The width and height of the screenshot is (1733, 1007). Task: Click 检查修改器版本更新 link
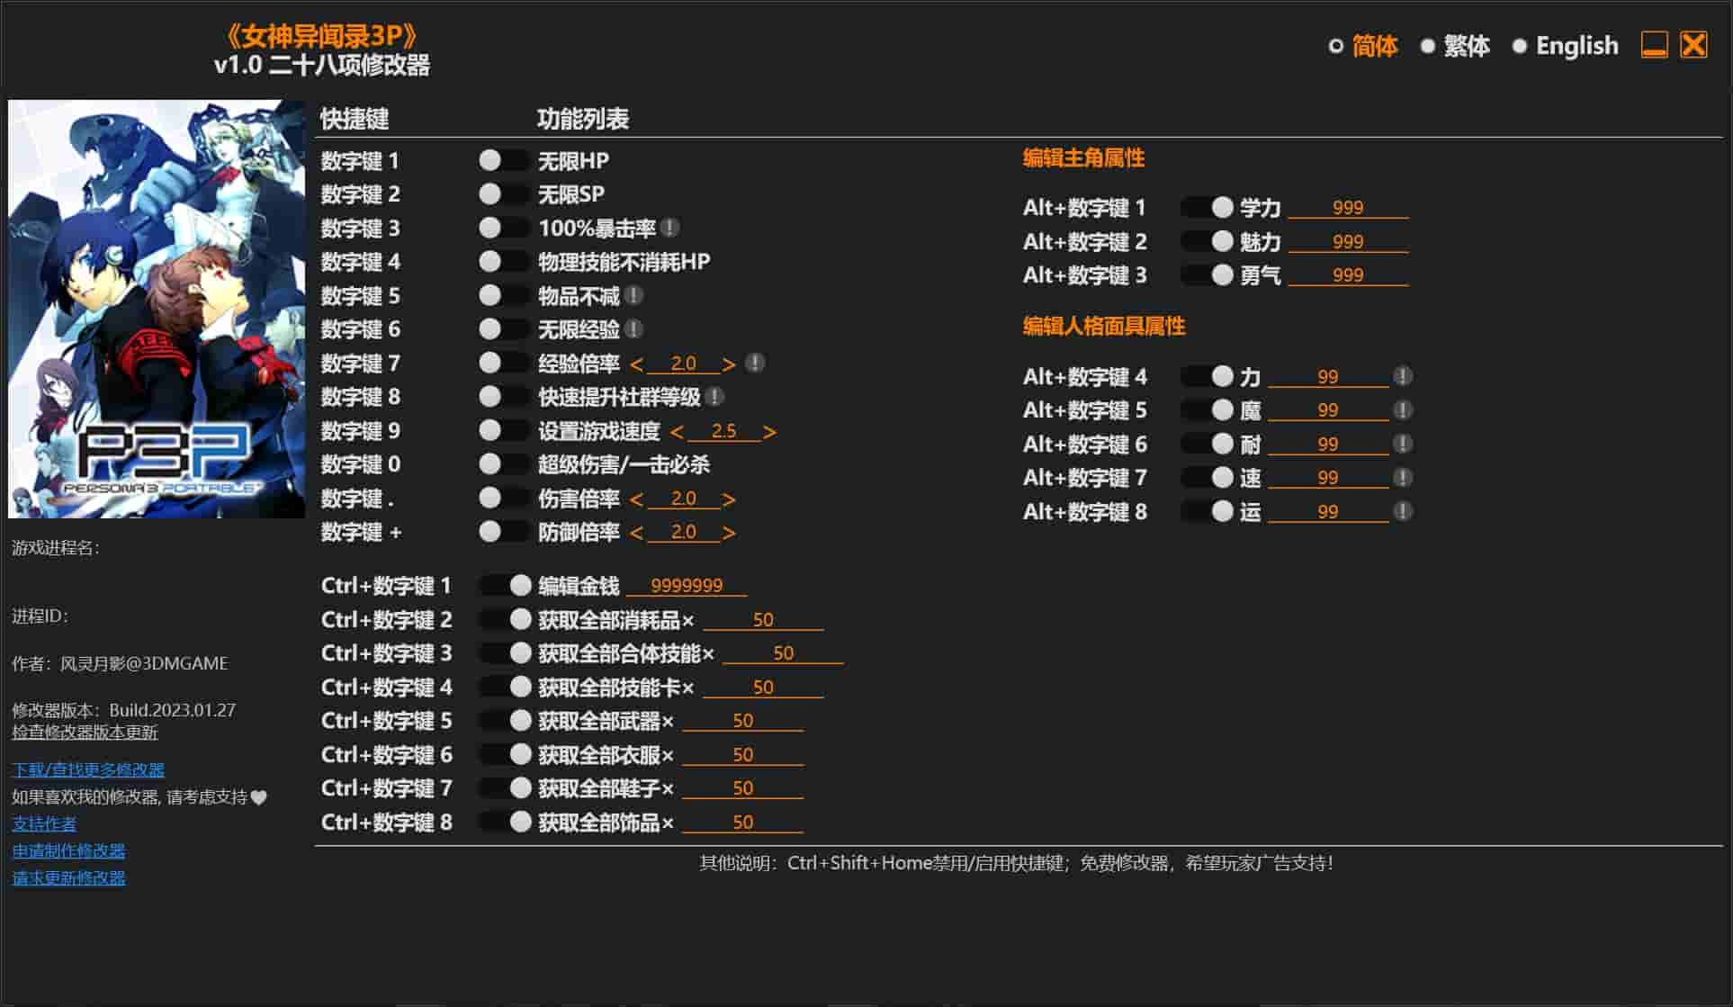tap(85, 733)
